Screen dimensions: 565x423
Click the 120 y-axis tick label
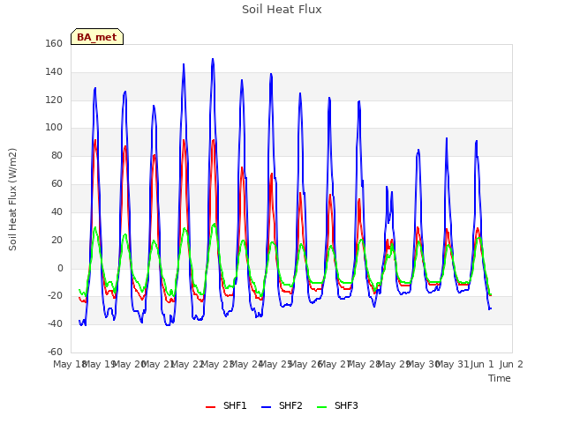coord(54,100)
